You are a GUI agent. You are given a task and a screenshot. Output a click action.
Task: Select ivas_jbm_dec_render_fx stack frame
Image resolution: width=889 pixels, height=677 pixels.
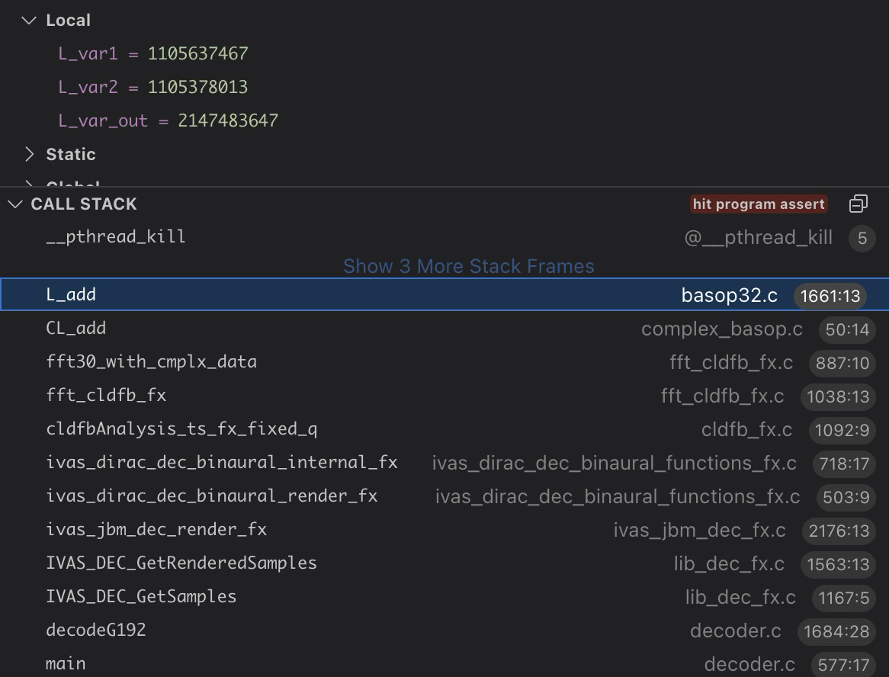[156, 530]
